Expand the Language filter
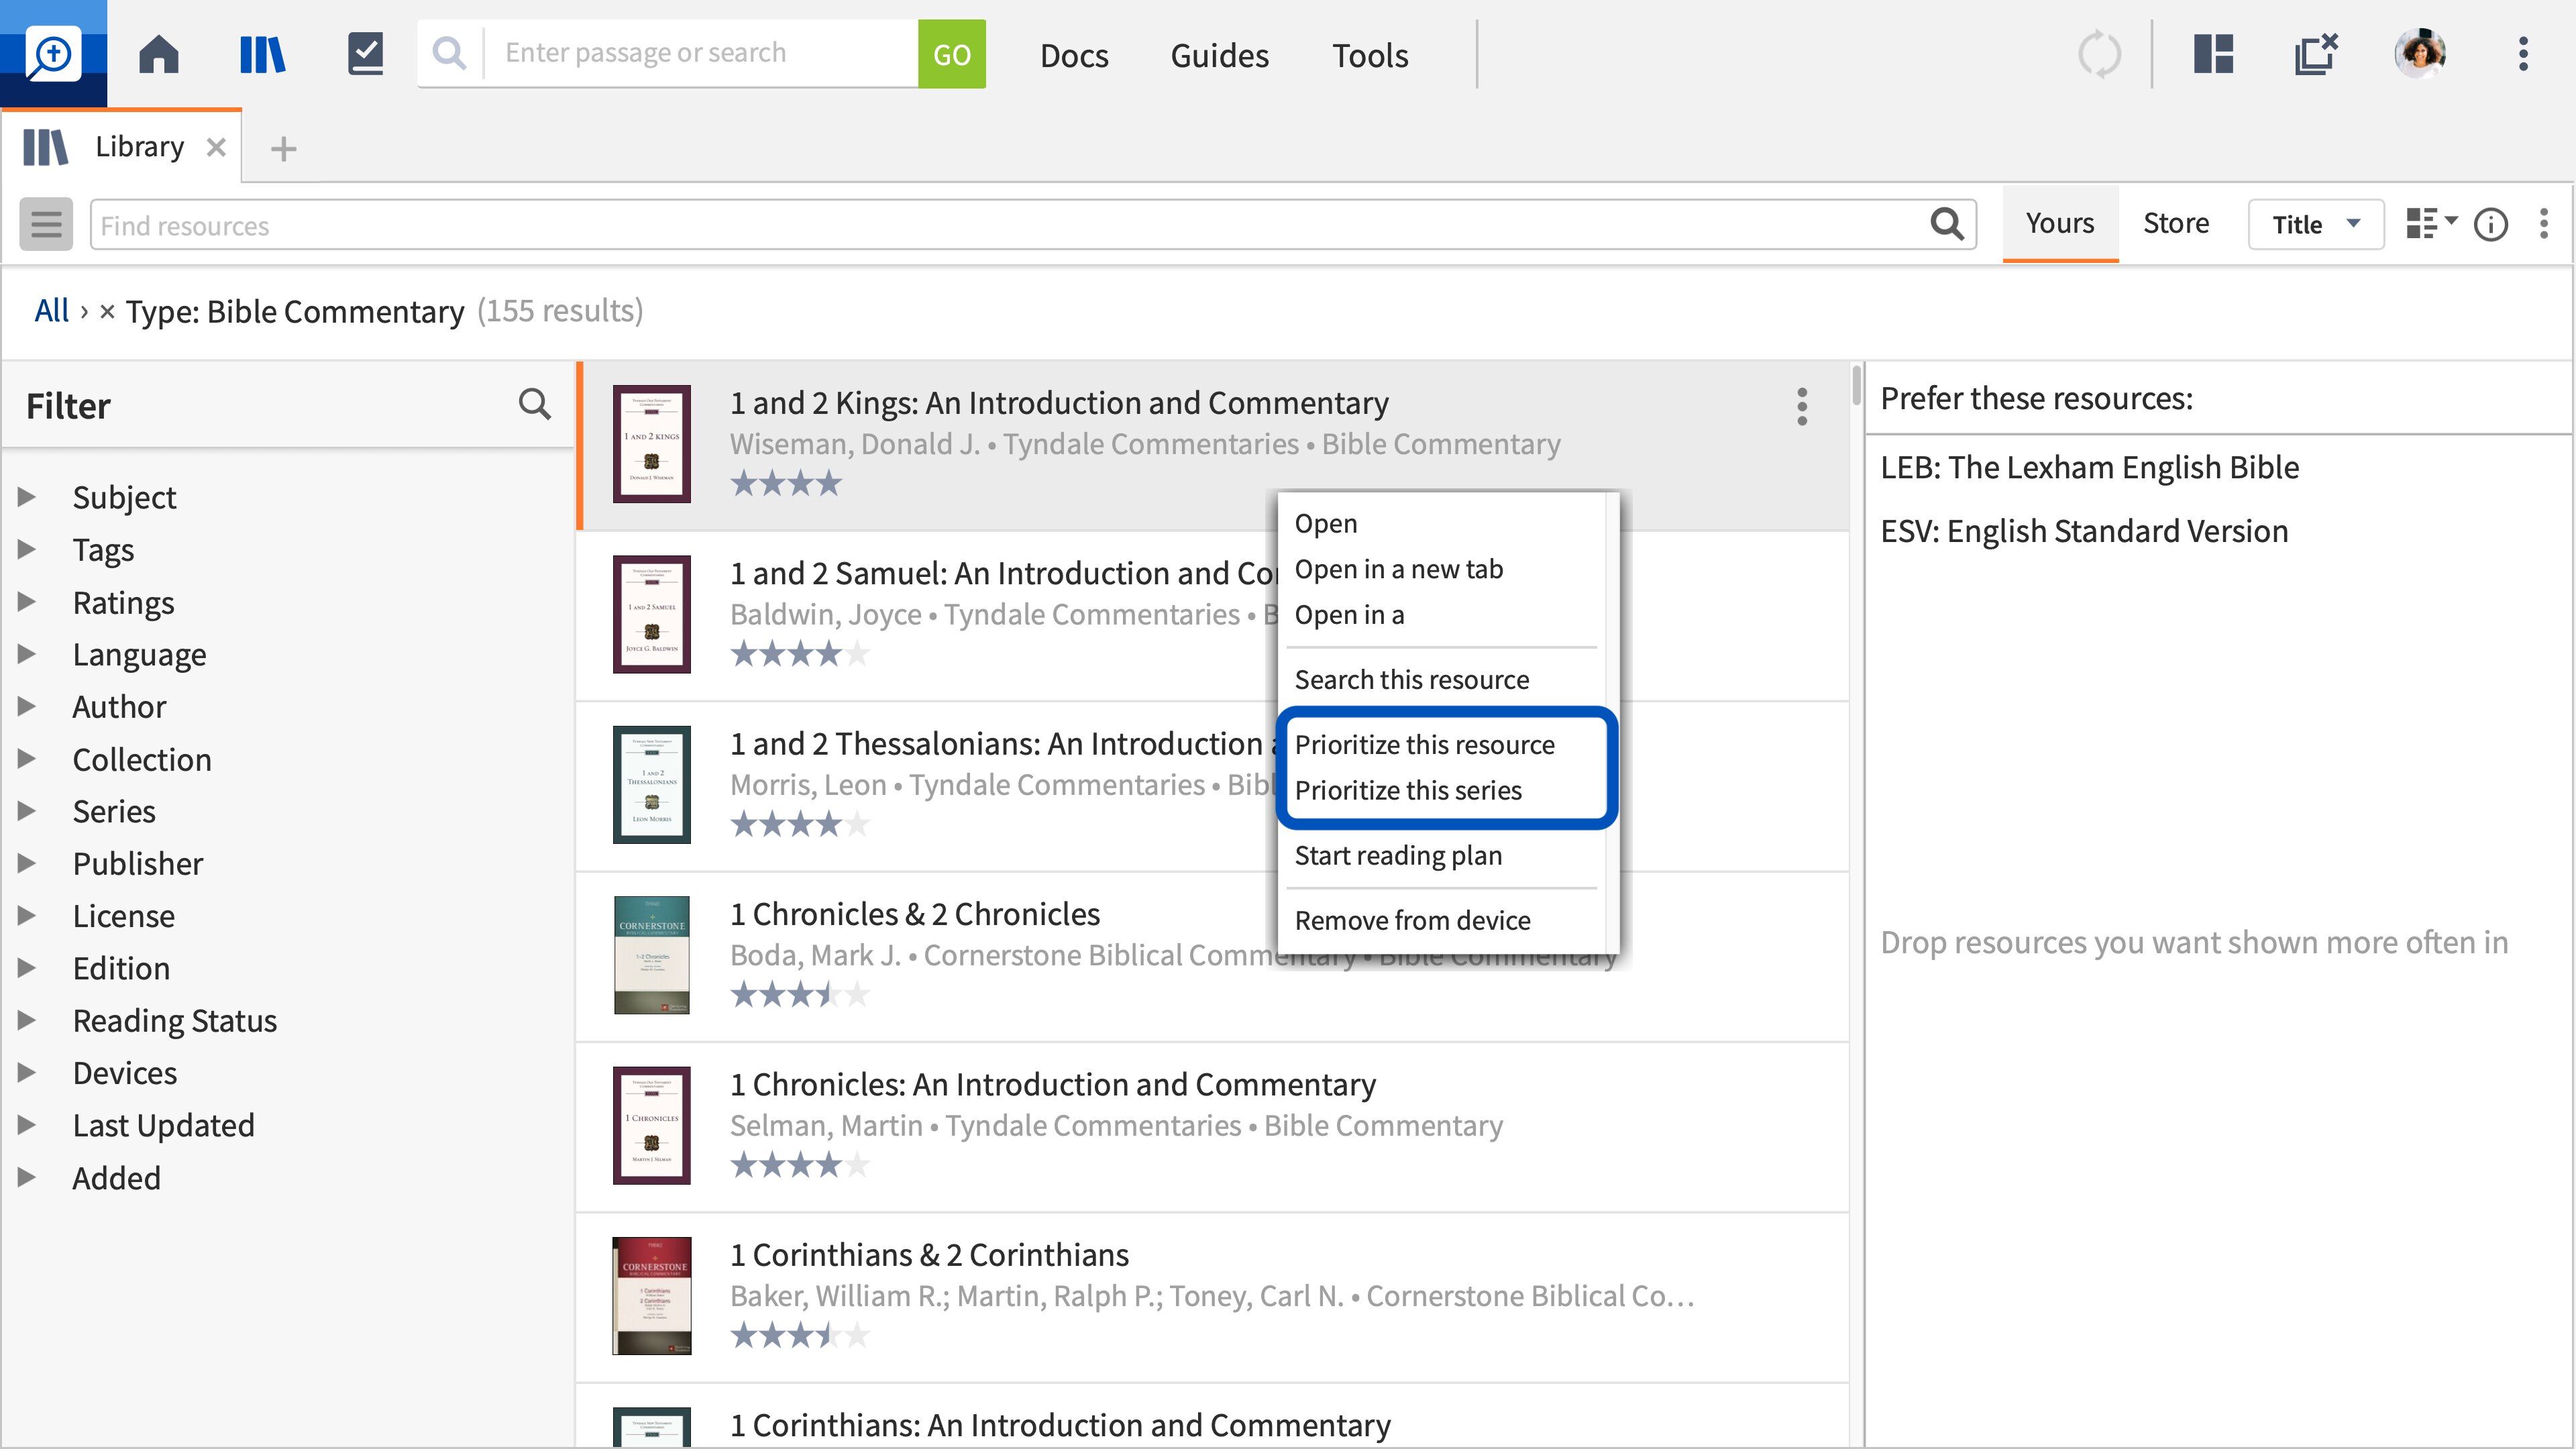Image resolution: width=2576 pixels, height=1449 pixels. (x=27, y=653)
